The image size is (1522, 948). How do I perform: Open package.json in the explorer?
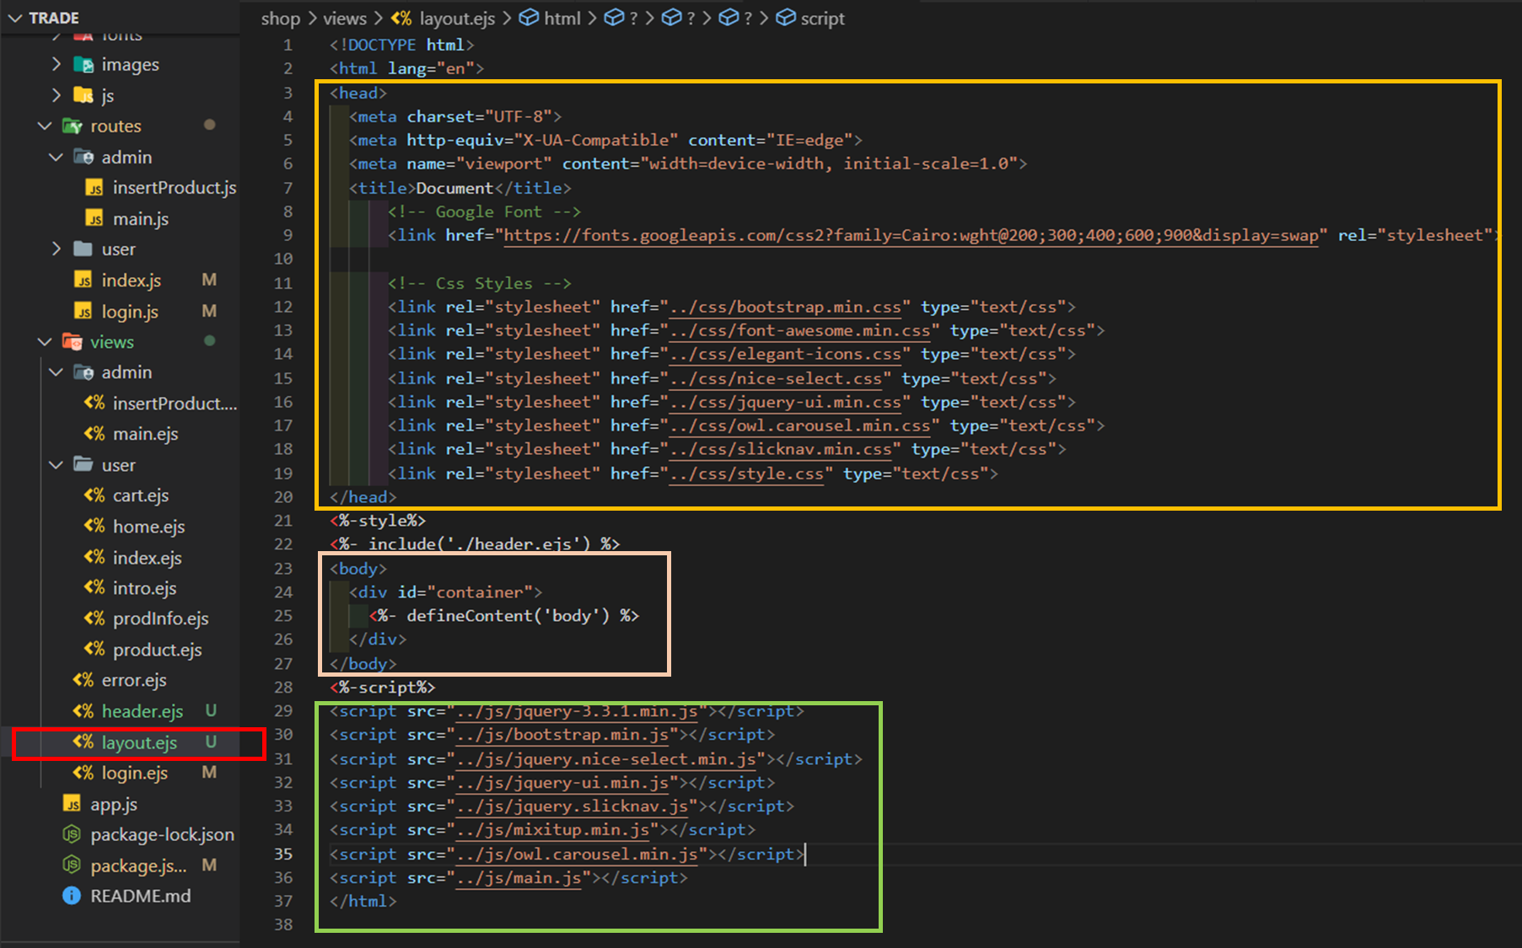[139, 865]
